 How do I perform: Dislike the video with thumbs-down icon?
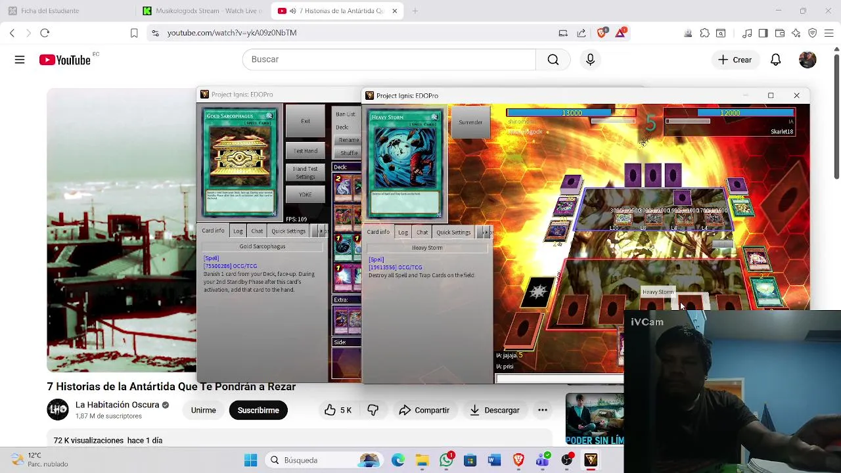[373, 410]
